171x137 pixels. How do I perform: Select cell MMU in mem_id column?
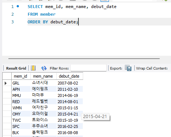21,95
